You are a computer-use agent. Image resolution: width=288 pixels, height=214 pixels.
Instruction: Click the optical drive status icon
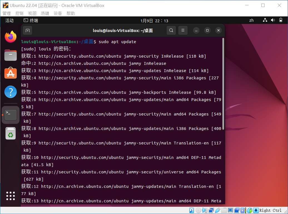pos(198,210)
